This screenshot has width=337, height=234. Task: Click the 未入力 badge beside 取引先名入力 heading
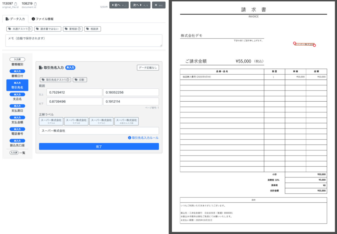70,68
